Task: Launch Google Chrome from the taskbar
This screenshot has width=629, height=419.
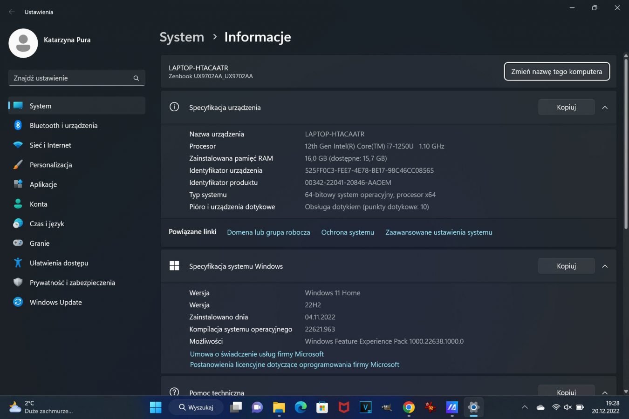Action: [x=409, y=407]
